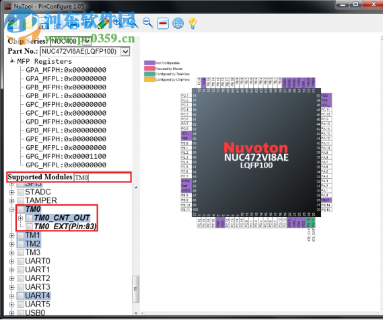Click pin 36 labelled PA.7 on the chip
383x320 pixels.
pos(326,162)
